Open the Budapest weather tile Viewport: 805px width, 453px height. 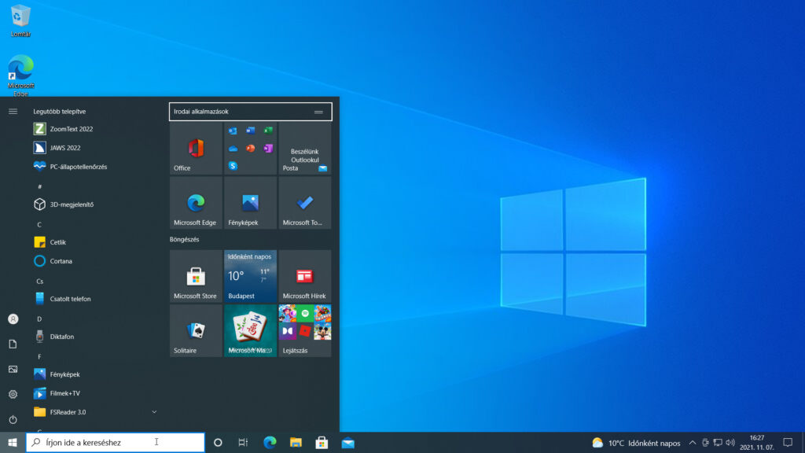(251, 276)
